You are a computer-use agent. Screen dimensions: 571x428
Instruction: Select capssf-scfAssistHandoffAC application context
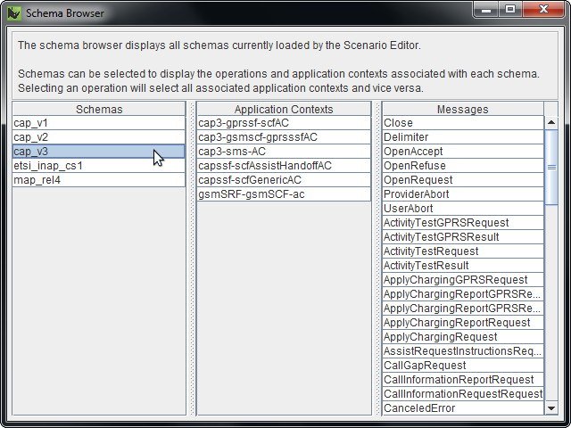point(284,166)
